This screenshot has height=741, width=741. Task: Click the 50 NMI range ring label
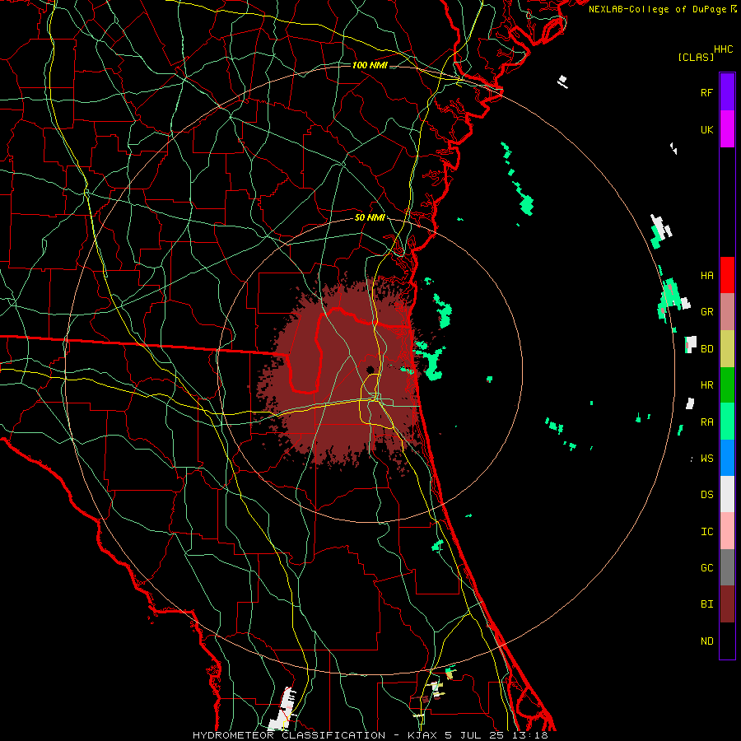click(370, 218)
